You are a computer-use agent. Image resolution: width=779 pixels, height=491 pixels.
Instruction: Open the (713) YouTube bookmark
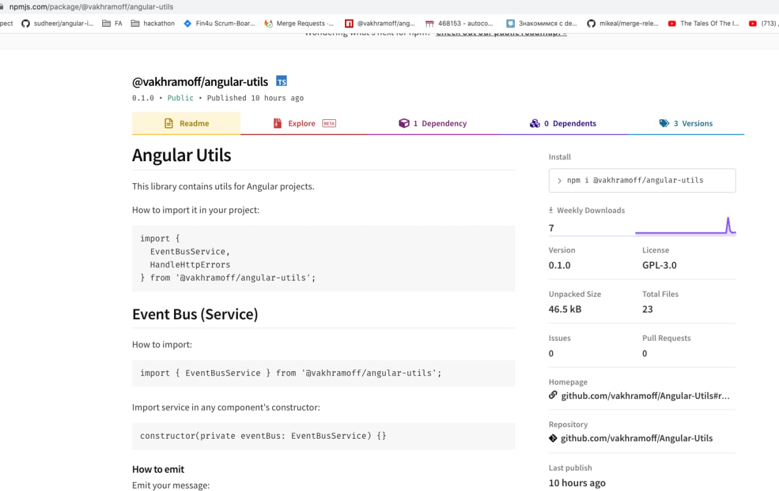763,23
